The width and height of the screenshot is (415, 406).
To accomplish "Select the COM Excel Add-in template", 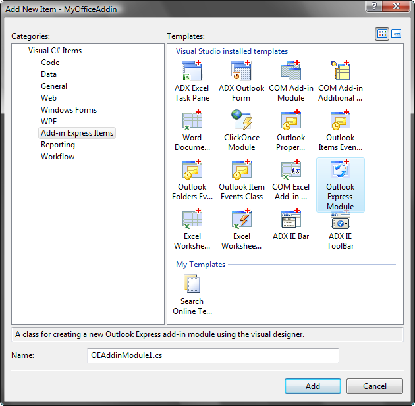I will pos(290,180).
